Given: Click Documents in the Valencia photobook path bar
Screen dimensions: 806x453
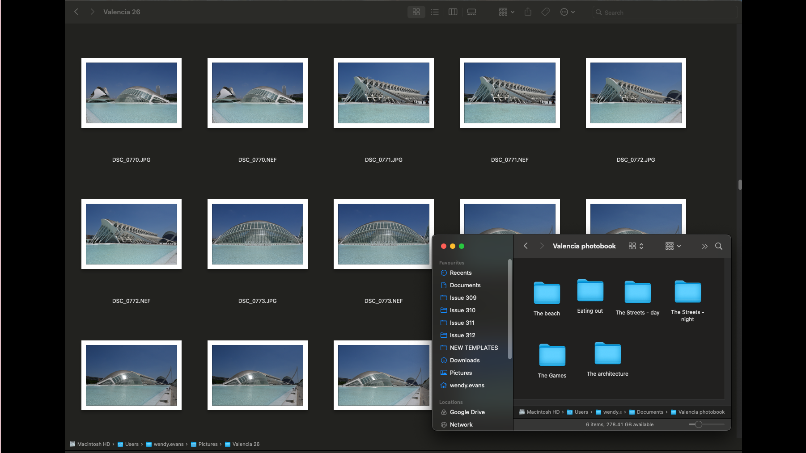Looking at the screenshot, I should [646, 412].
